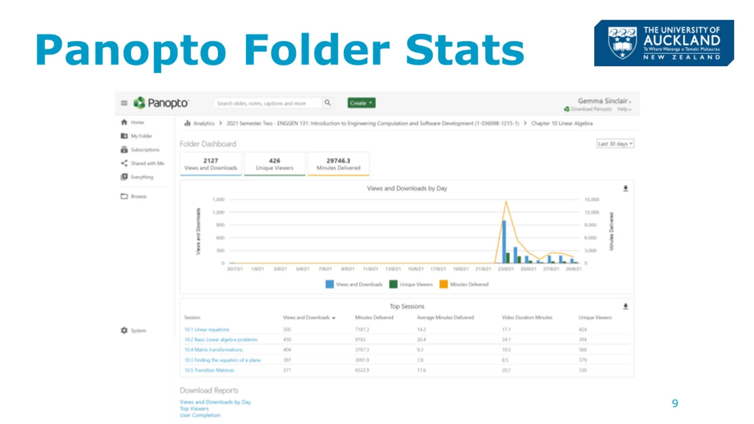Open Shared with Me in sidebar
The image size is (754, 424).
147,163
